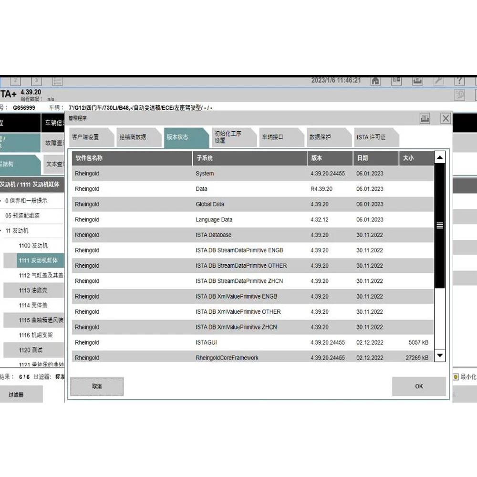
Task: Select the ISTA Database row
Action: 253,235
